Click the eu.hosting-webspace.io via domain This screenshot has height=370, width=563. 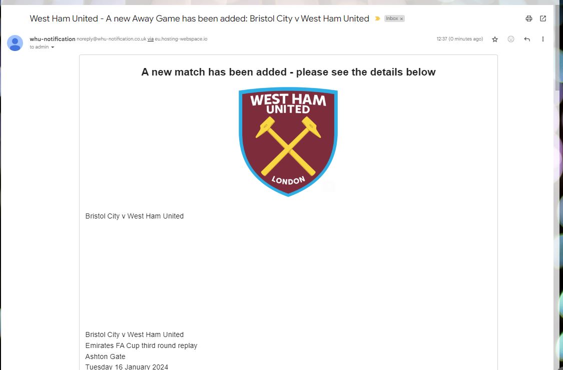tap(181, 39)
